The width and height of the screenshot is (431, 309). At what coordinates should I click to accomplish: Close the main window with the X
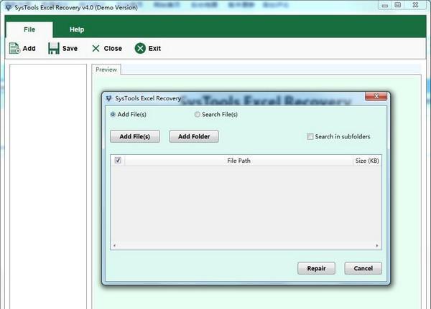click(415, 5)
